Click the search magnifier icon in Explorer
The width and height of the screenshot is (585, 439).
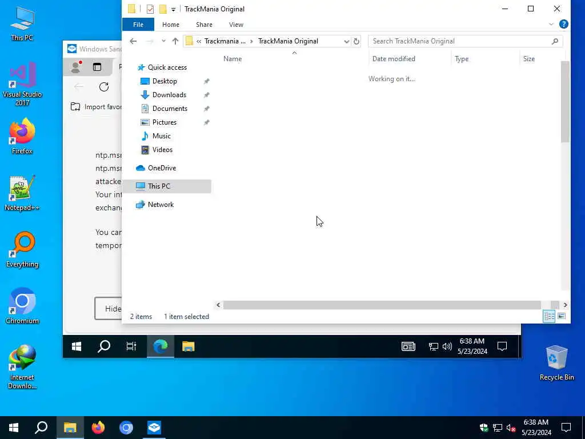[x=555, y=41]
